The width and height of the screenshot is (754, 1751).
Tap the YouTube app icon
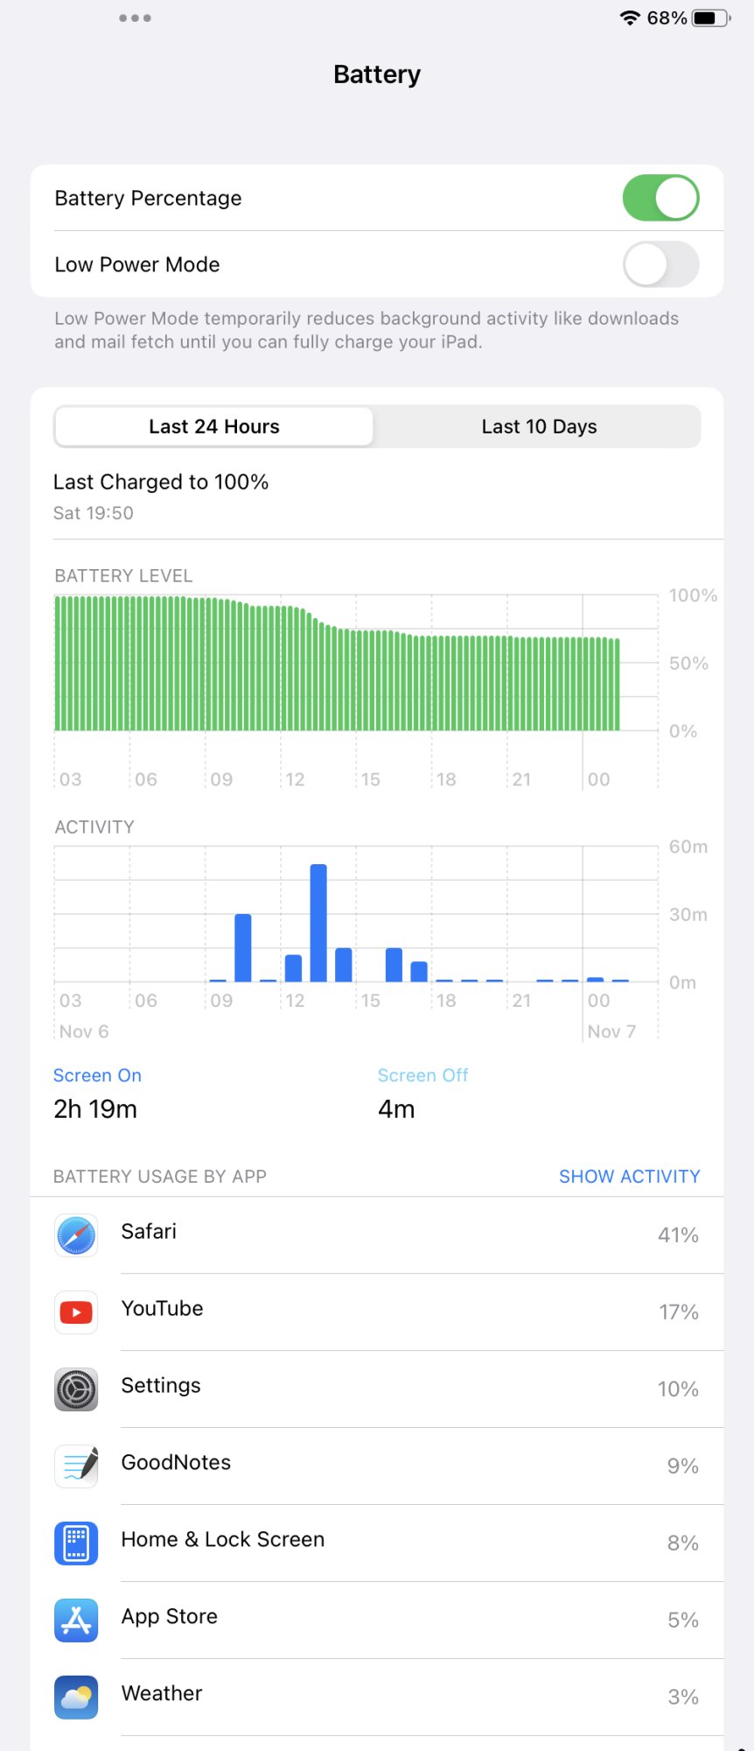coord(76,1312)
